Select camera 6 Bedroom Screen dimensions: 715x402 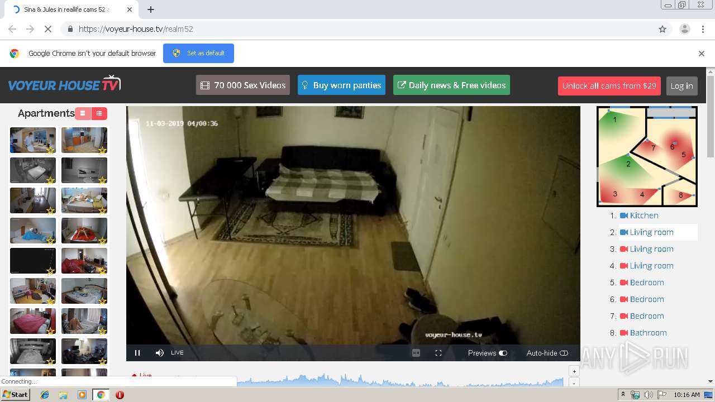[x=647, y=299]
